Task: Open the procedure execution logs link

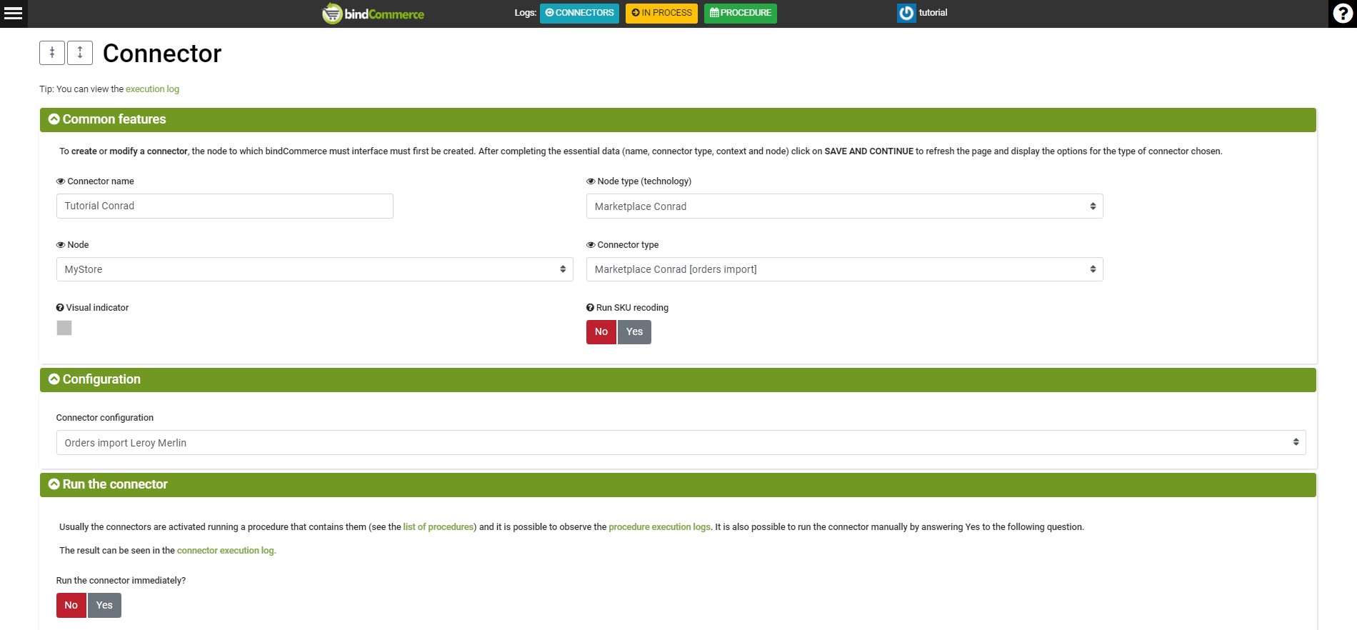Action: (659, 527)
